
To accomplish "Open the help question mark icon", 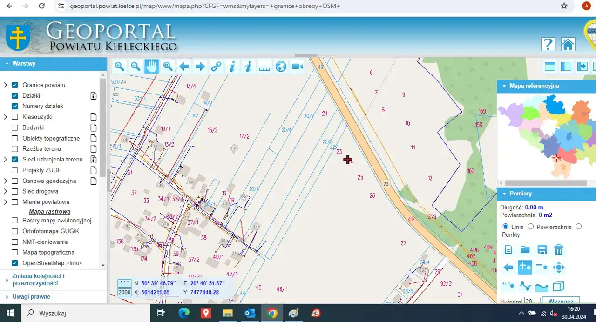I will click(548, 44).
